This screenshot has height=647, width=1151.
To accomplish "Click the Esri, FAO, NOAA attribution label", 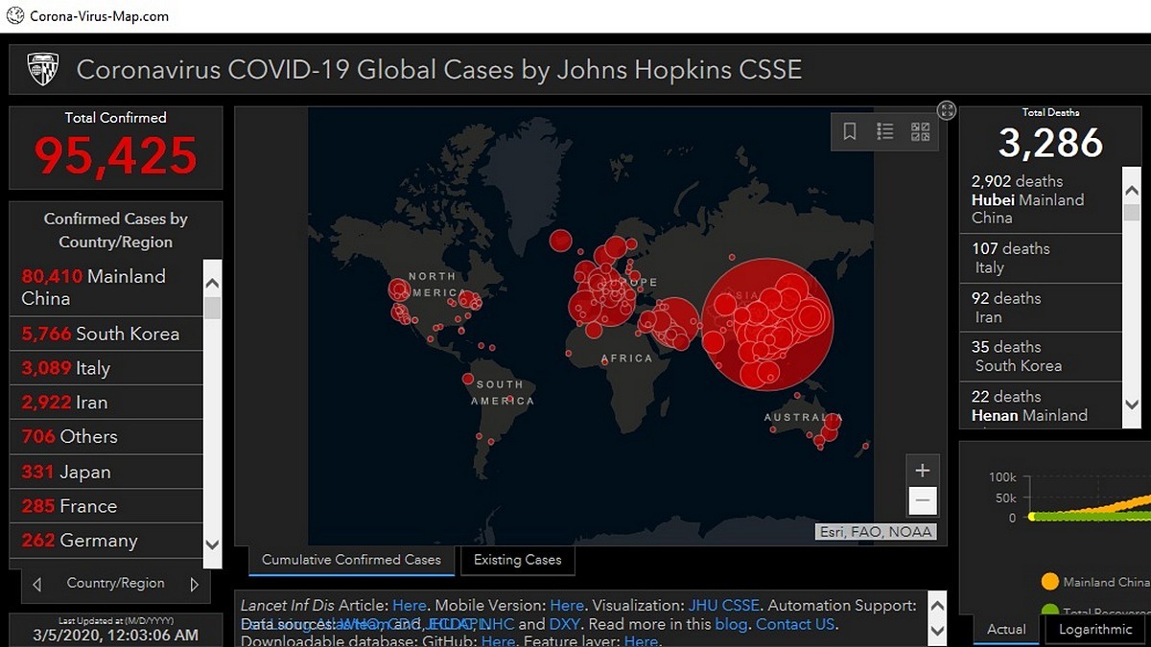I will point(875,531).
